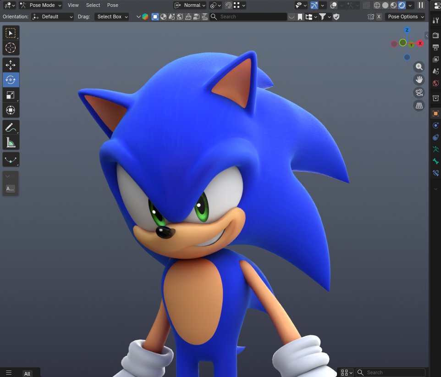Image resolution: width=441 pixels, height=377 pixels.
Task: Open the Tool properties tab
Action: [435, 20]
